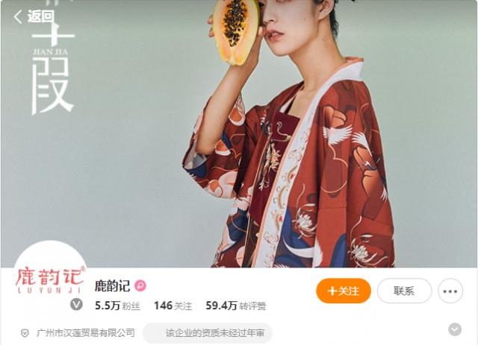The image size is (478, 345).
Task: Open the 59.4万 转评赞 stats
Action: click(236, 306)
